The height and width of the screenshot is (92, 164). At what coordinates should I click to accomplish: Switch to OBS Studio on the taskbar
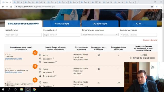point(28,89)
